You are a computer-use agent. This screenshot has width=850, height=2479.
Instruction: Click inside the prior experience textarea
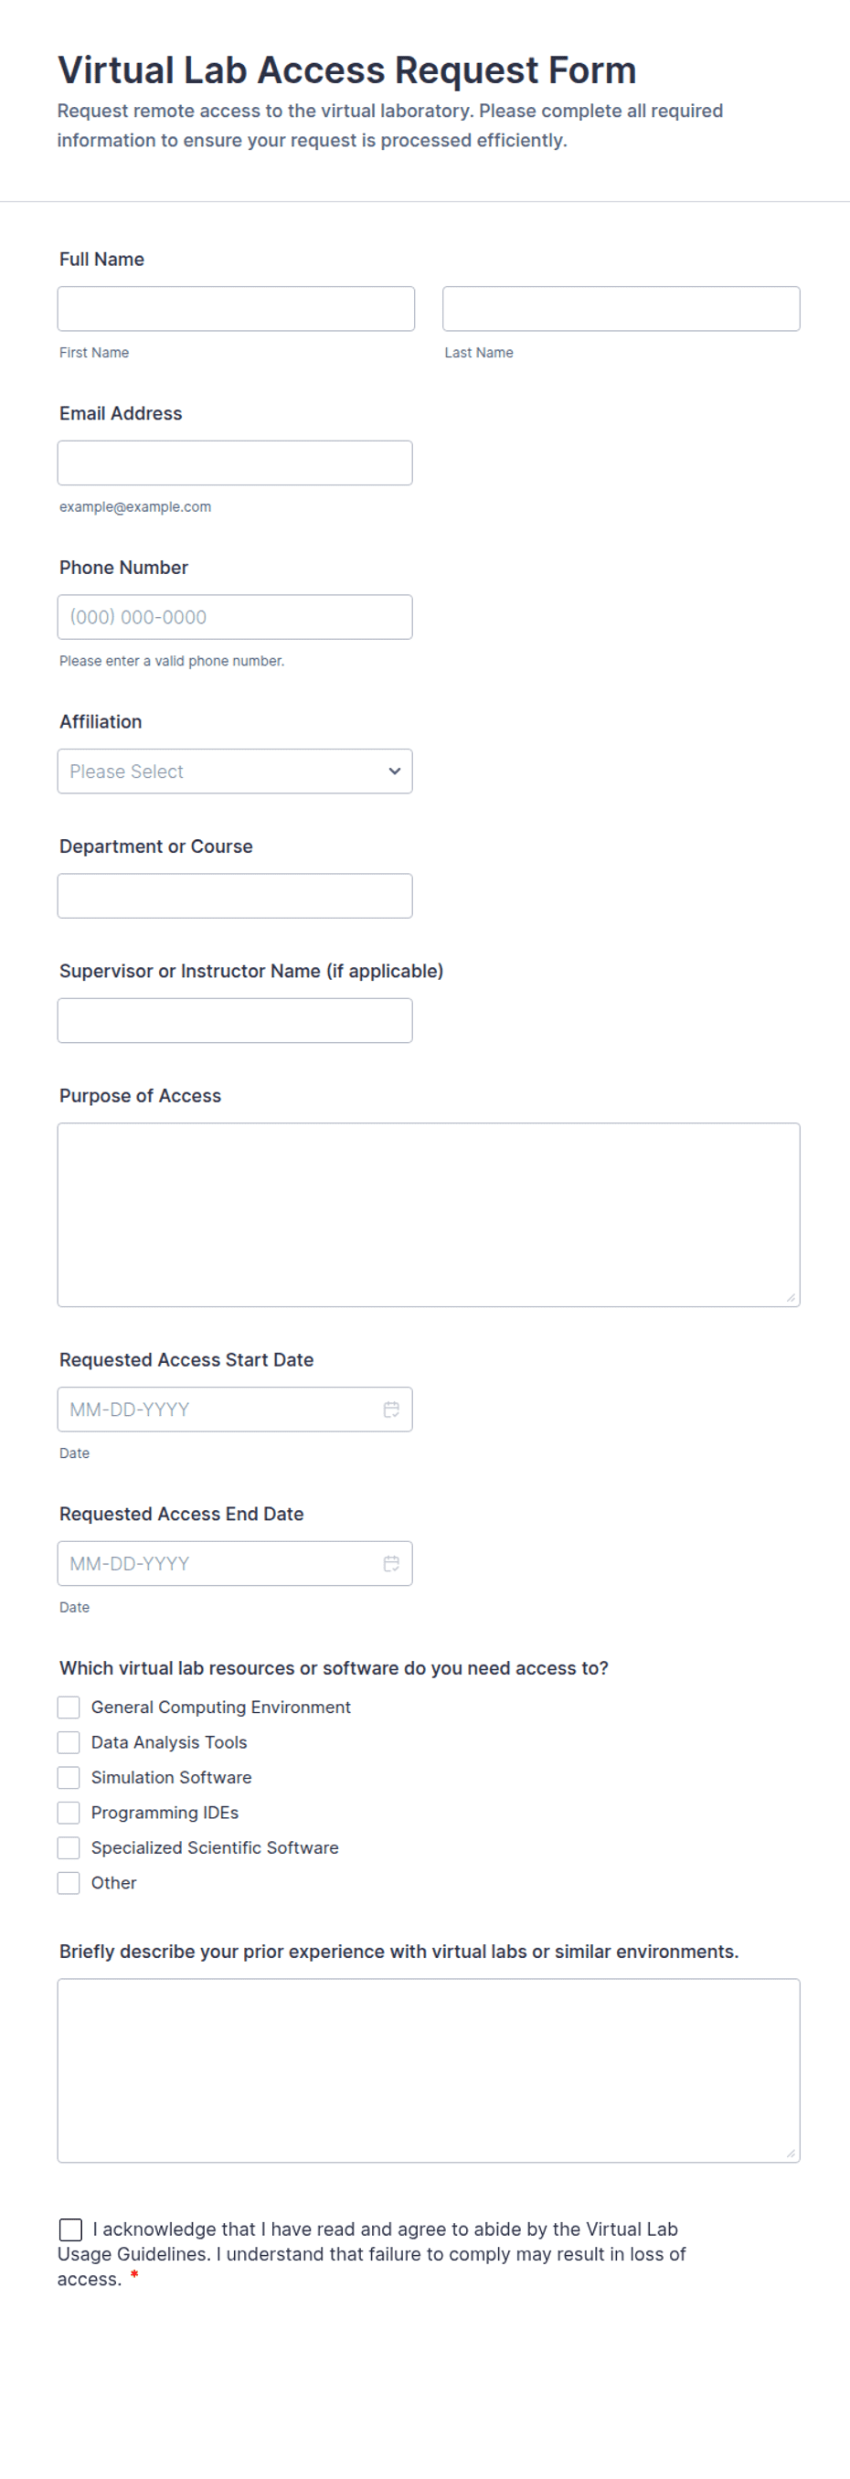pyautogui.click(x=429, y=2070)
